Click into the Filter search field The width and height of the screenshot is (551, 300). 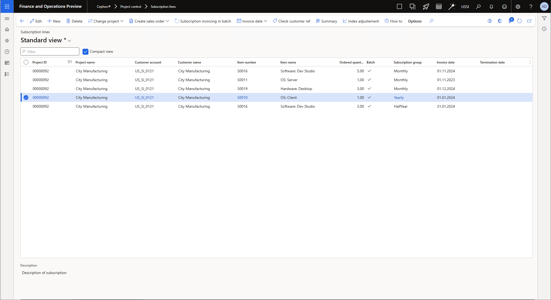coord(51,52)
